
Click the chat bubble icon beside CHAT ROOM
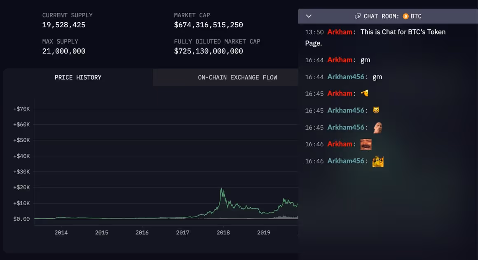[x=358, y=16]
